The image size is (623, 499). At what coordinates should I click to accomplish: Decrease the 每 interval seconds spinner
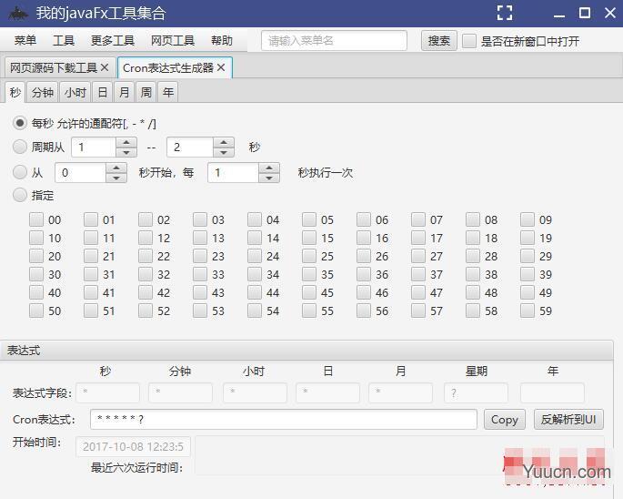269,178
